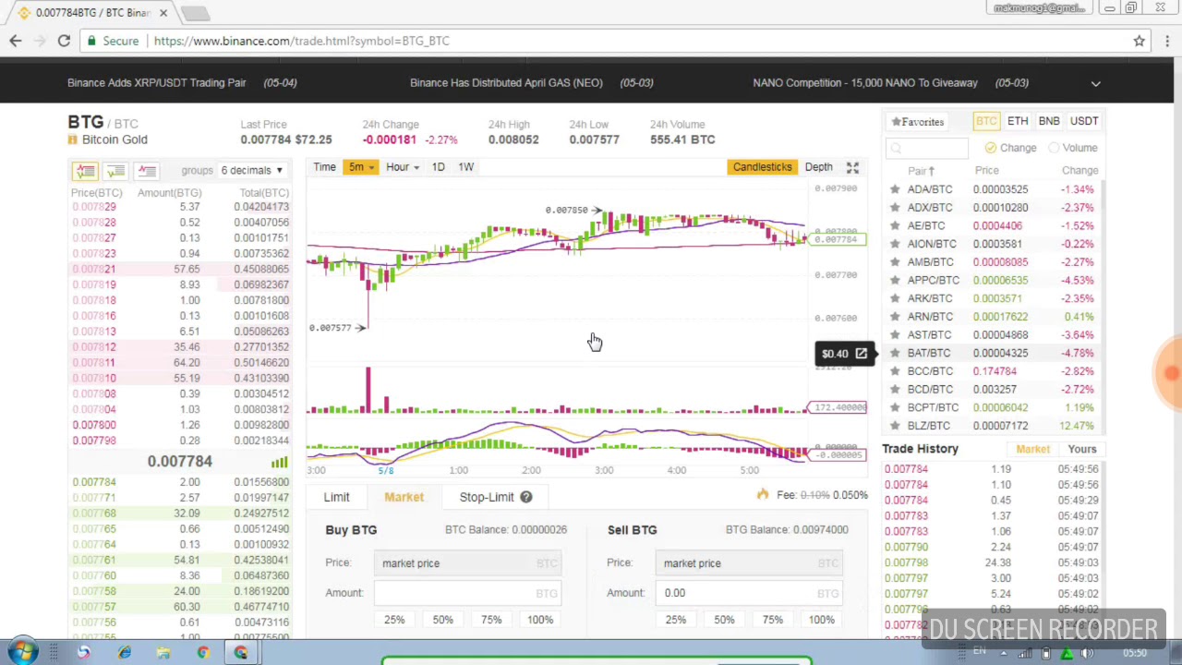Open Windows Start menu
The image size is (1182, 665).
pyautogui.click(x=22, y=653)
